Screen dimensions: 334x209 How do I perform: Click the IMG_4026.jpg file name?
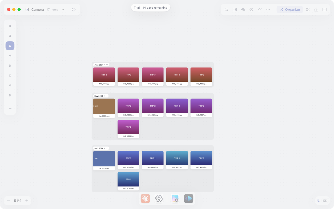pos(177,115)
